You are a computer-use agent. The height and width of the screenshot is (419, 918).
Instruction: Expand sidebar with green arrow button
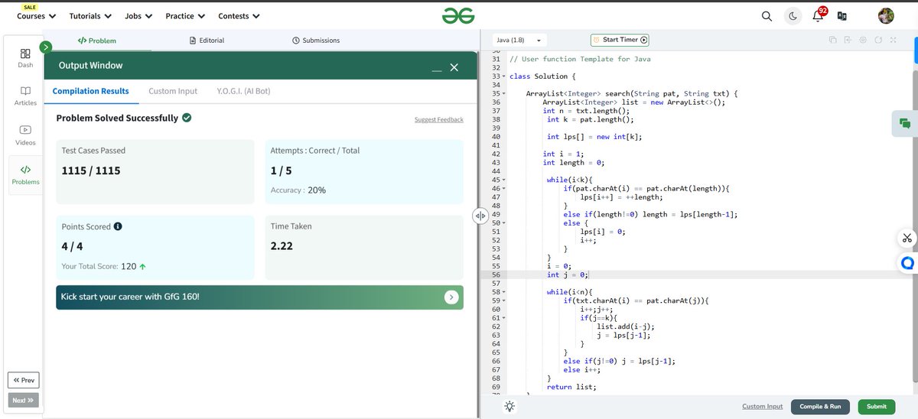(x=46, y=47)
